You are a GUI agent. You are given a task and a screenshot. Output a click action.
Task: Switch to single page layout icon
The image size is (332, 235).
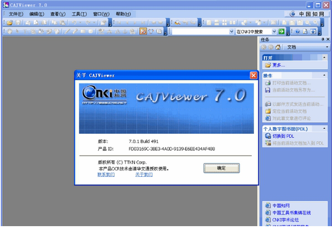pos(209,23)
